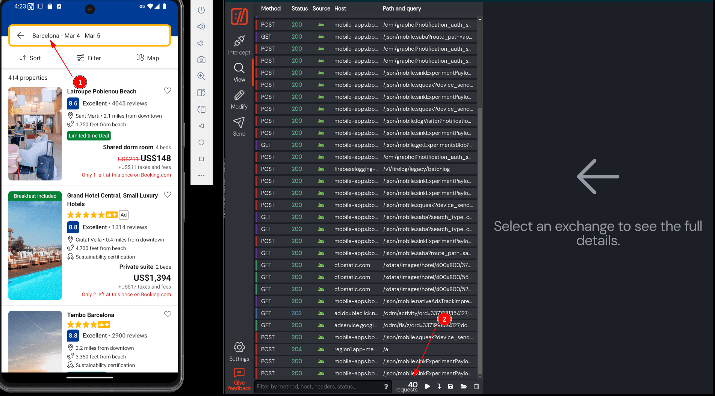Select cf.bstatic.com hotel/400x800/52 request
This screenshot has height=396, width=715.
[x=366, y=289]
